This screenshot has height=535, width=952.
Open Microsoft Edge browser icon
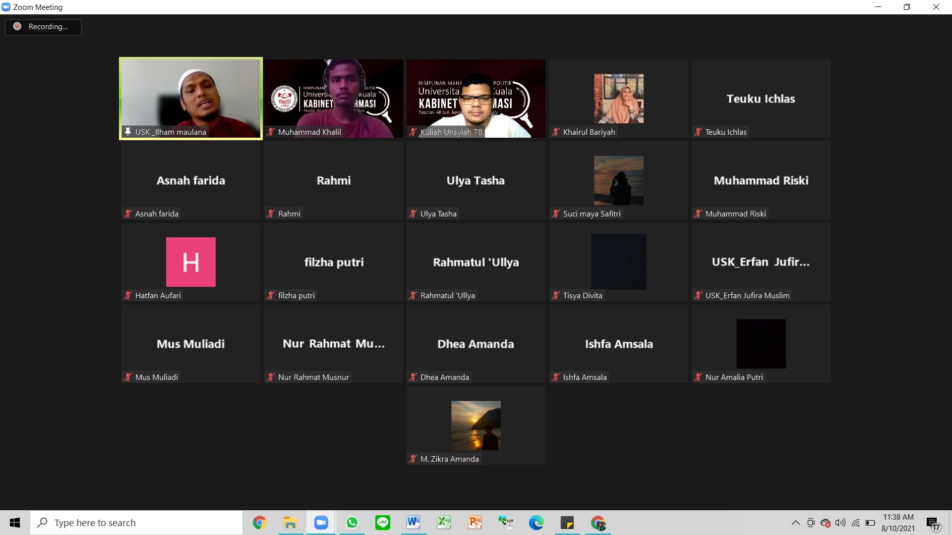[x=536, y=523]
